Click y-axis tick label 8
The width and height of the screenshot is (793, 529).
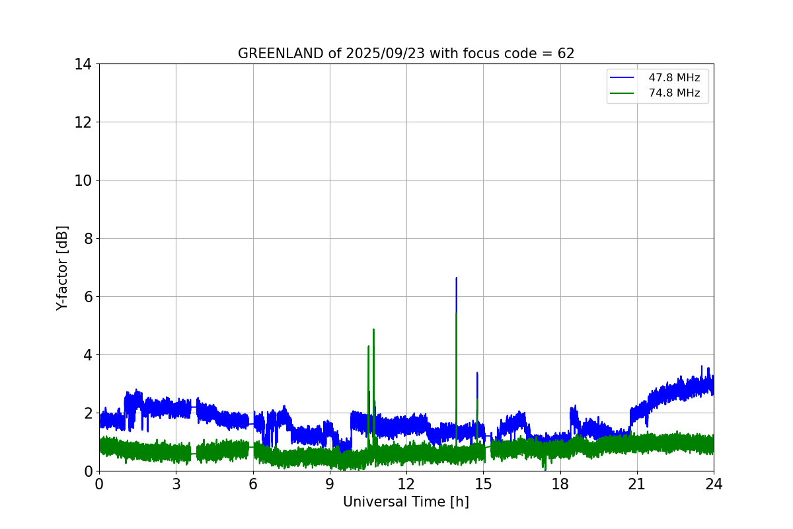87,239
